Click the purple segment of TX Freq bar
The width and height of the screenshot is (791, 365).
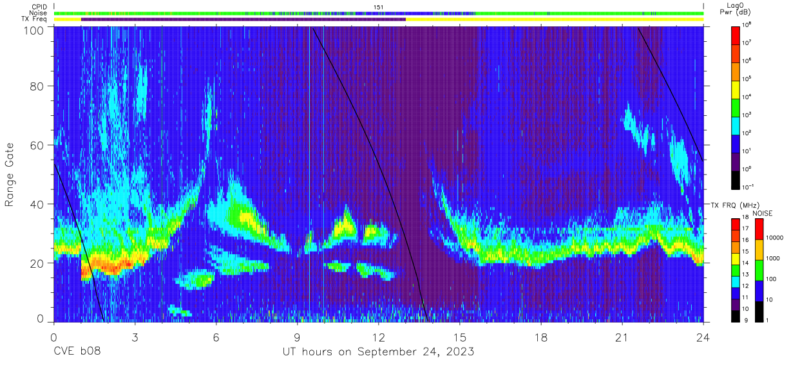(x=243, y=19)
